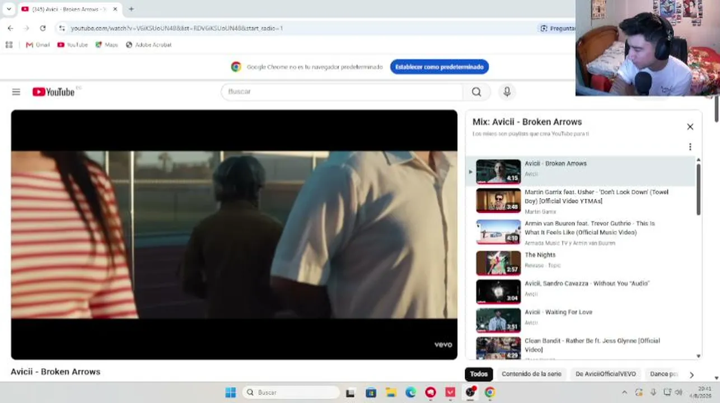Click 'Establecer como predeterminado' button
Viewport: 720px width, 403px height.
440,67
